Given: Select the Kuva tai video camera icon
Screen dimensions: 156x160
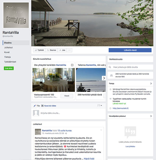Looking at the screenshot, I should 42,106.
